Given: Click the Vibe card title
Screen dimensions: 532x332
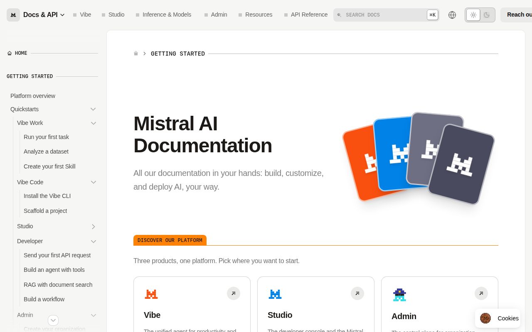Looking at the screenshot, I should click(152, 315).
